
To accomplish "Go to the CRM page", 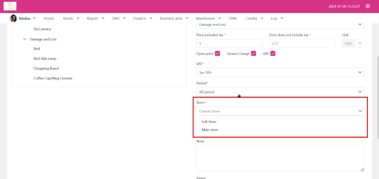I will pyautogui.click(x=232, y=18).
